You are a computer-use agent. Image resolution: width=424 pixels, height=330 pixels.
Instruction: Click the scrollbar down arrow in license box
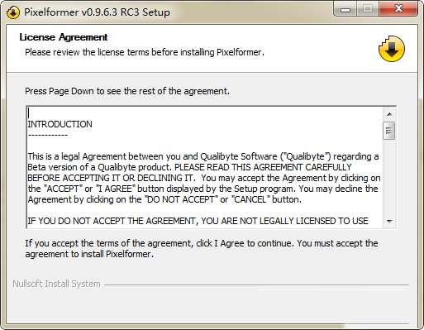tap(389, 221)
